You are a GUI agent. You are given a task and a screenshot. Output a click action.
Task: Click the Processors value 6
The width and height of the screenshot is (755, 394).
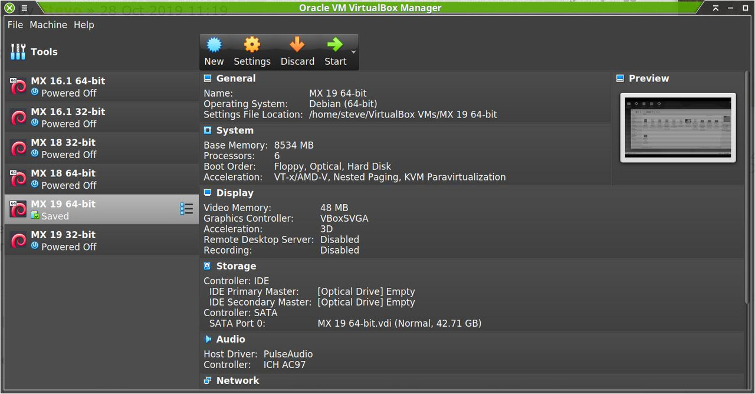click(277, 156)
